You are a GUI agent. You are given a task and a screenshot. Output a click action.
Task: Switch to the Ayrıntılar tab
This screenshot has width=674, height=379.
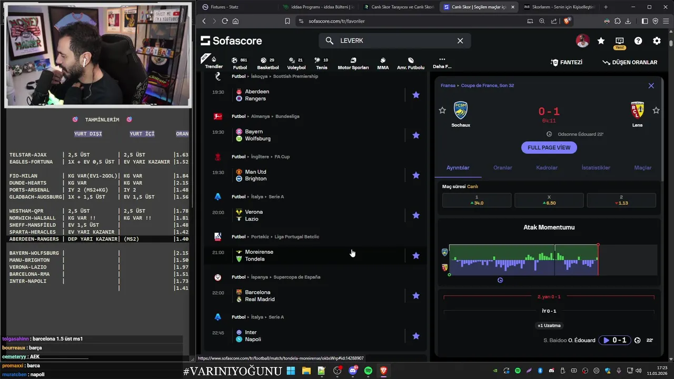click(458, 167)
